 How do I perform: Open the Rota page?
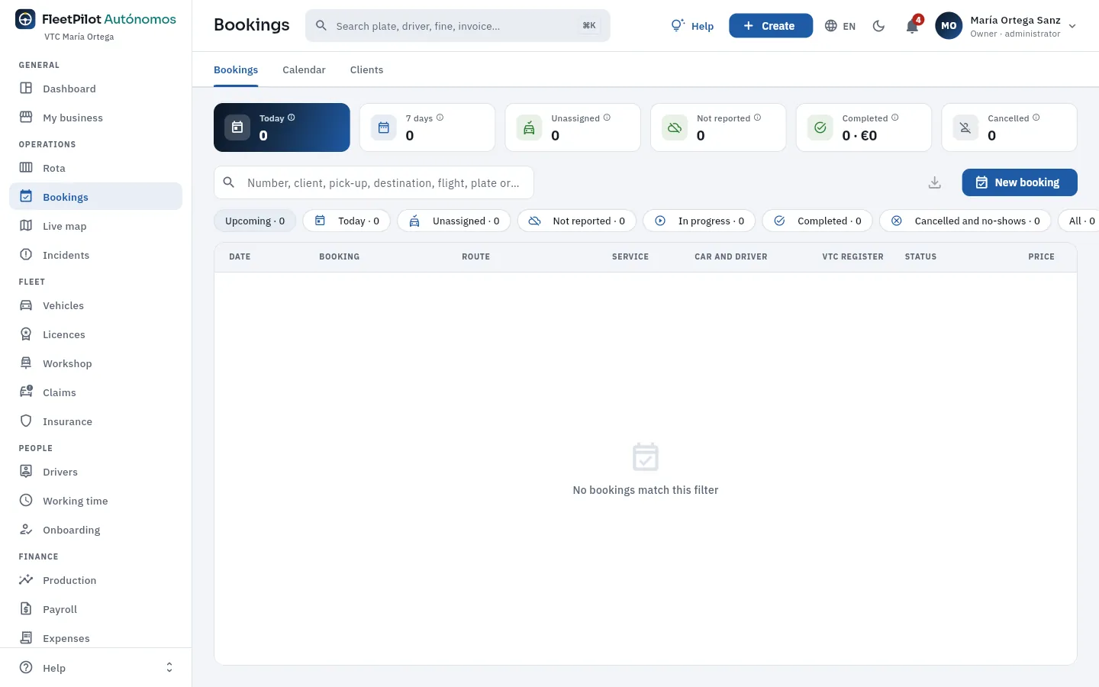(95, 168)
